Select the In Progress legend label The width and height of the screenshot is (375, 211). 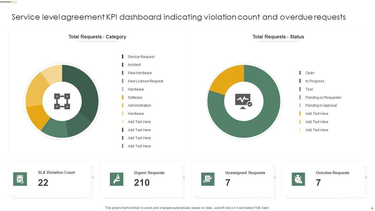315,81
